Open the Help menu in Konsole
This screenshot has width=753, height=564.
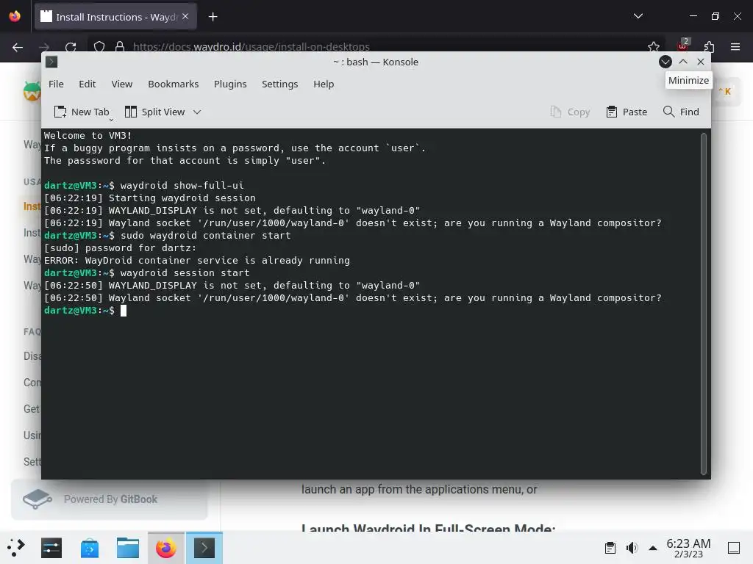click(x=324, y=84)
